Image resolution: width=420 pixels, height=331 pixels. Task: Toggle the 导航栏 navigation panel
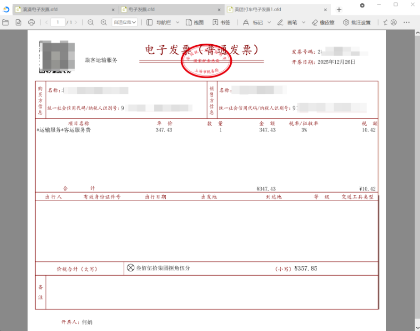[x=159, y=22]
